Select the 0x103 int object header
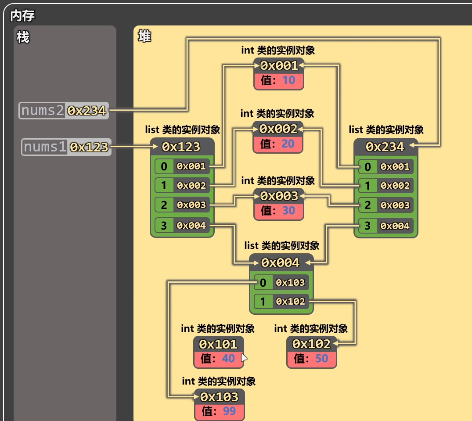The height and width of the screenshot is (421, 472). 220,397
